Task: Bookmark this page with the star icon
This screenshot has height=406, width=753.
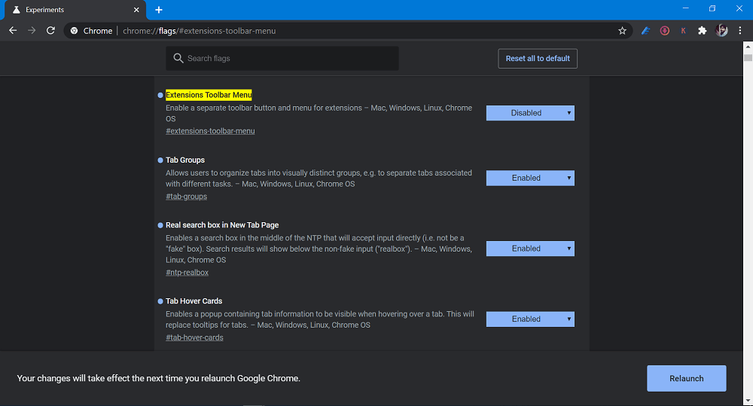Action: click(x=623, y=31)
